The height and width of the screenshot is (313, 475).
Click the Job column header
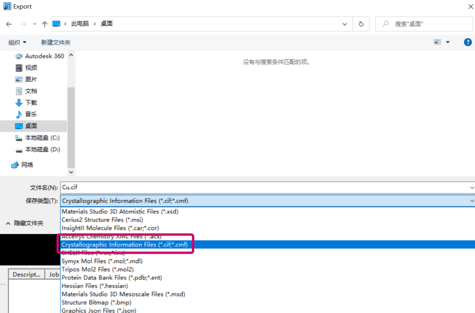[x=53, y=274]
